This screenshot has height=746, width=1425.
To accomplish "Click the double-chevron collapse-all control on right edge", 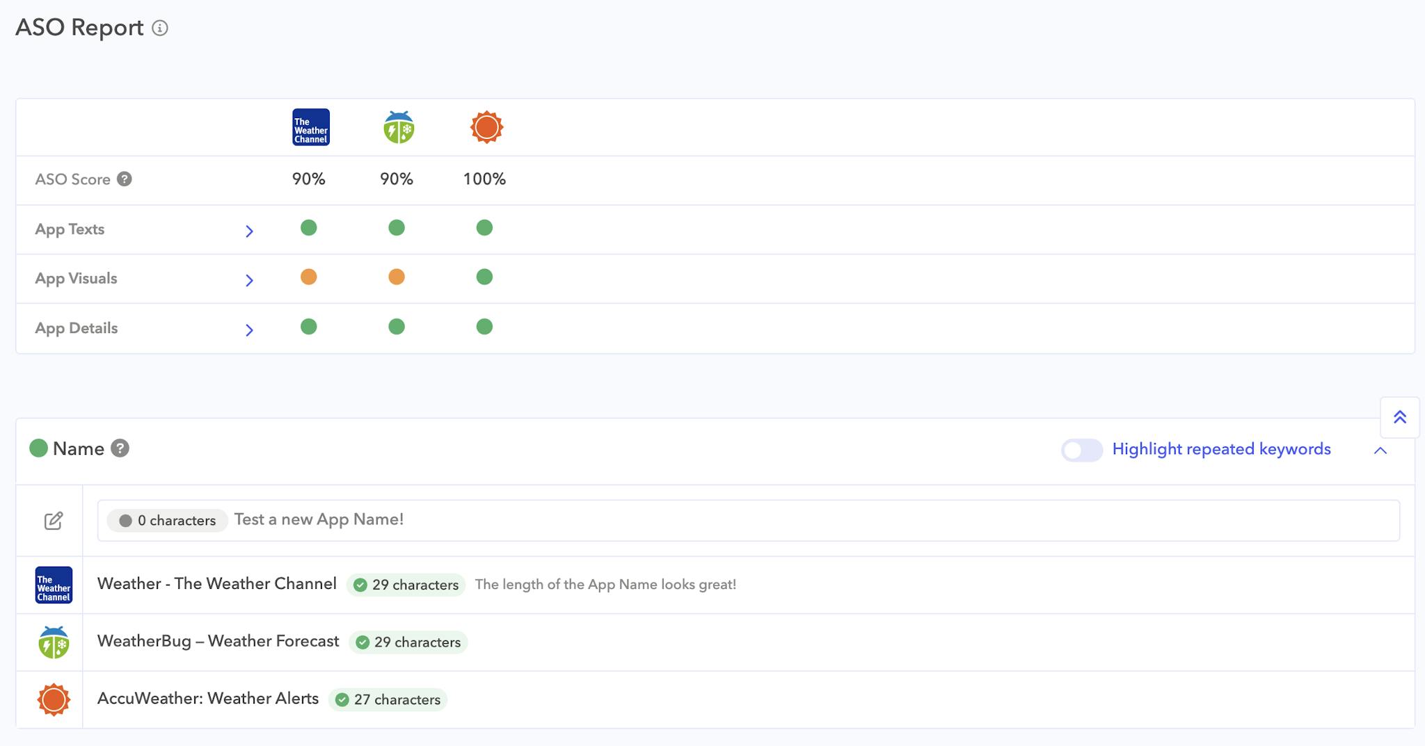I will click(x=1401, y=416).
